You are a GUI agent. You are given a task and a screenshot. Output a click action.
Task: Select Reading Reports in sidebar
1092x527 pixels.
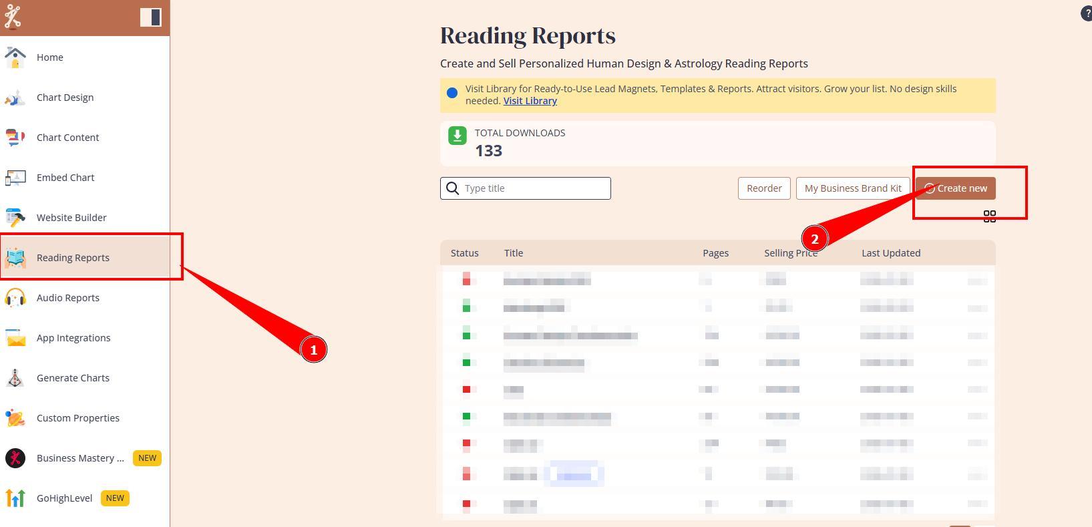tap(73, 258)
